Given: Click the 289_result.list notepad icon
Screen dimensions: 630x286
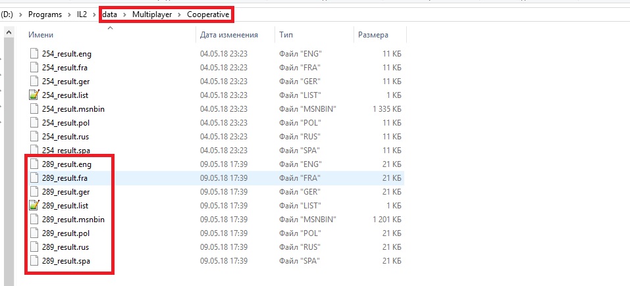Looking at the screenshot, I should pos(34,205).
